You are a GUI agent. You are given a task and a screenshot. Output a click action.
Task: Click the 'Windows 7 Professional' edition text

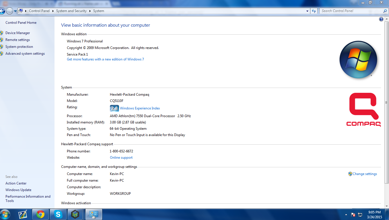pos(85,41)
